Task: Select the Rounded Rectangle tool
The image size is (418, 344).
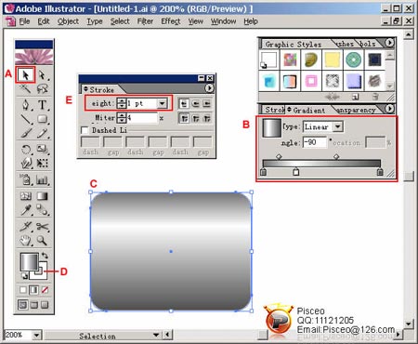Action: [x=43, y=119]
